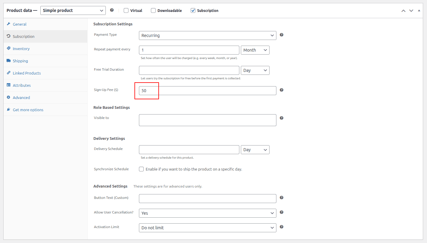This screenshot has width=427, height=243.
Task: Enable Synchronize Schedule checkbox
Action: (141, 169)
